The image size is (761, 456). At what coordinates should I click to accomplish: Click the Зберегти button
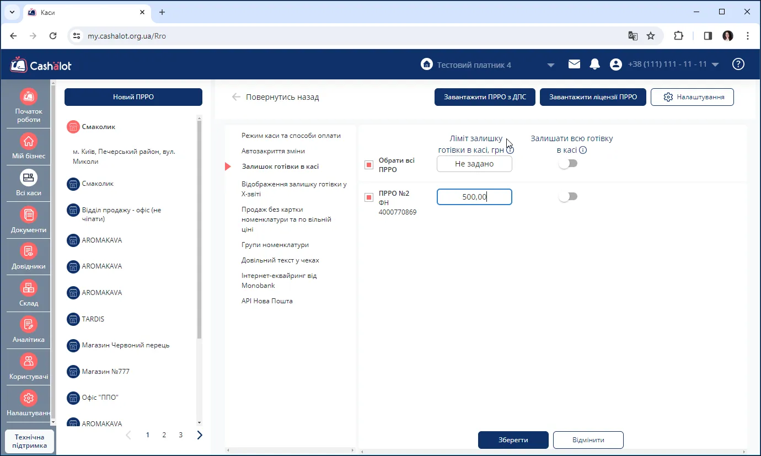(513, 440)
